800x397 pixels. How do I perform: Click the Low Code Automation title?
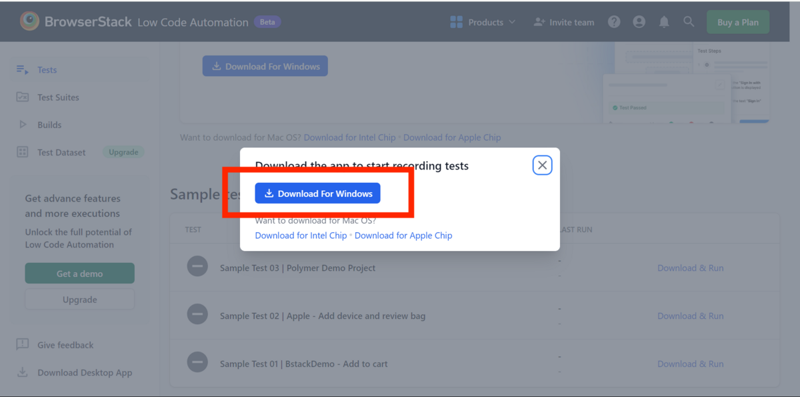193,22
